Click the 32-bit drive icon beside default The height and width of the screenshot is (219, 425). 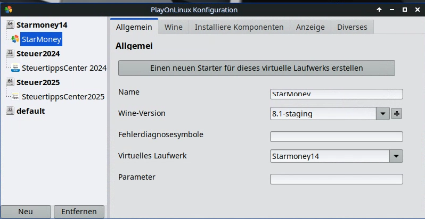(x=10, y=111)
